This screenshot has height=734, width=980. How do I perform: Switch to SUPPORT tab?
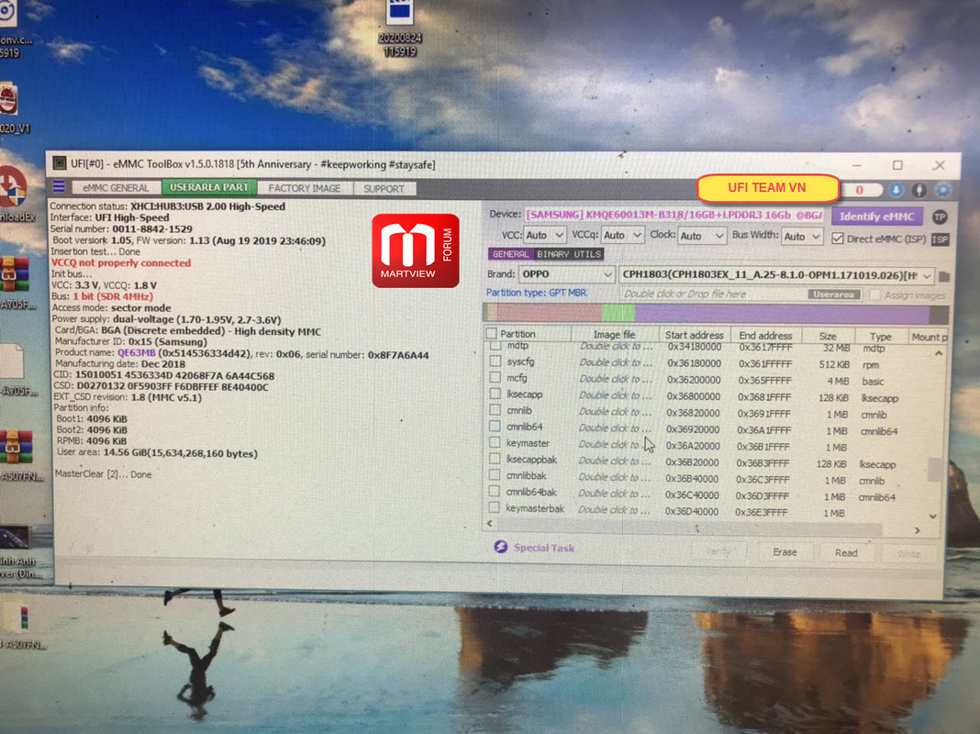(384, 189)
